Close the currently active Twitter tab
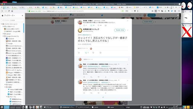This screenshot has width=193, height=109. (x=70, y=7)
